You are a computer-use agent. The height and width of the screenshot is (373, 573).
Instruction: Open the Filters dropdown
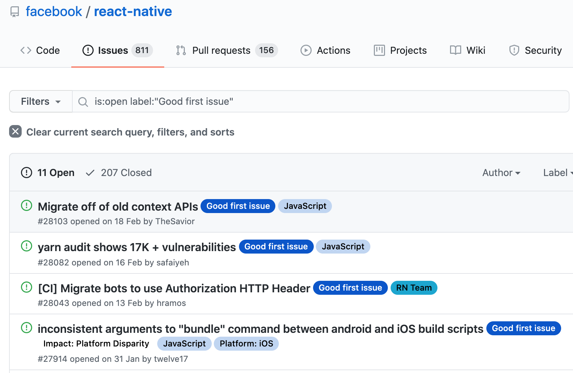41,102
